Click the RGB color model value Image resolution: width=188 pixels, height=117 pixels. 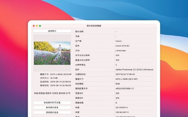(x=118, y=84)
